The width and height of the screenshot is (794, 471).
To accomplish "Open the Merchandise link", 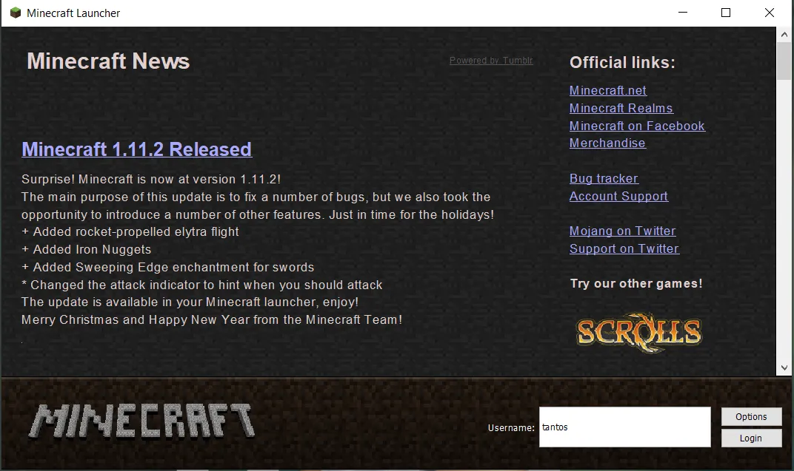I will point(607,143).
